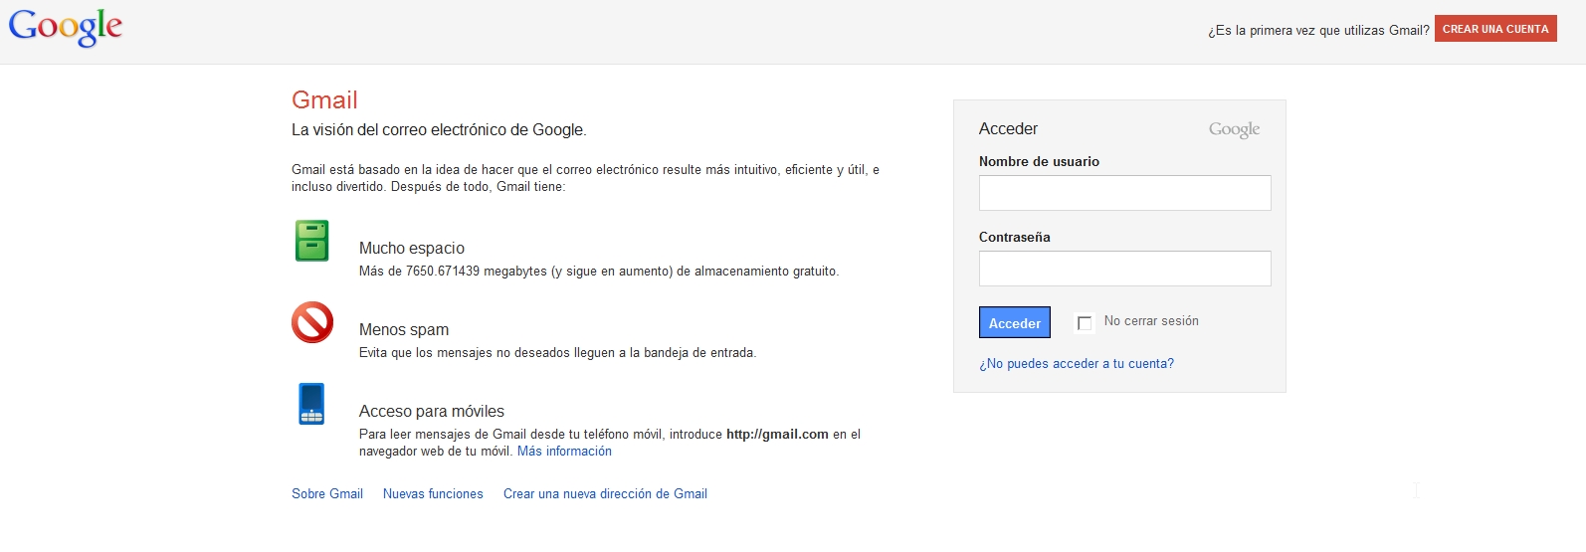Screen dimensions: 1586x552
Task: Open Crear una nueva dirección de Gmail link
Action: (605, 494)
